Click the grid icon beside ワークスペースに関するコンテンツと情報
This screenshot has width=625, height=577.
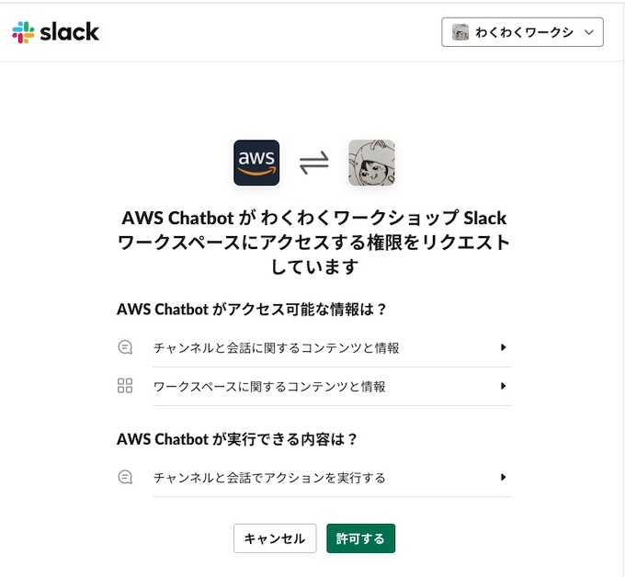(x=126, y=386)
